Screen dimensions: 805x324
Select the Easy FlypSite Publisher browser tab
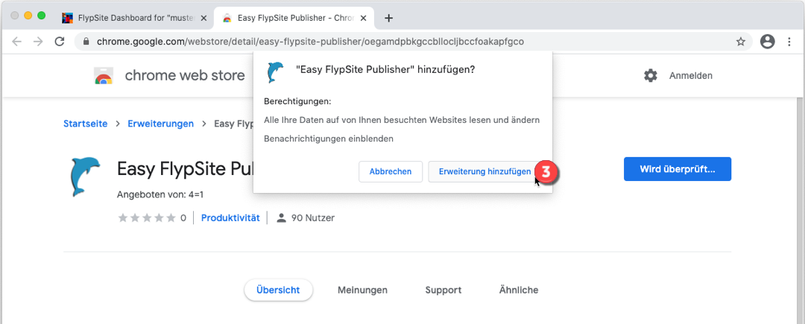coord(295,19)
